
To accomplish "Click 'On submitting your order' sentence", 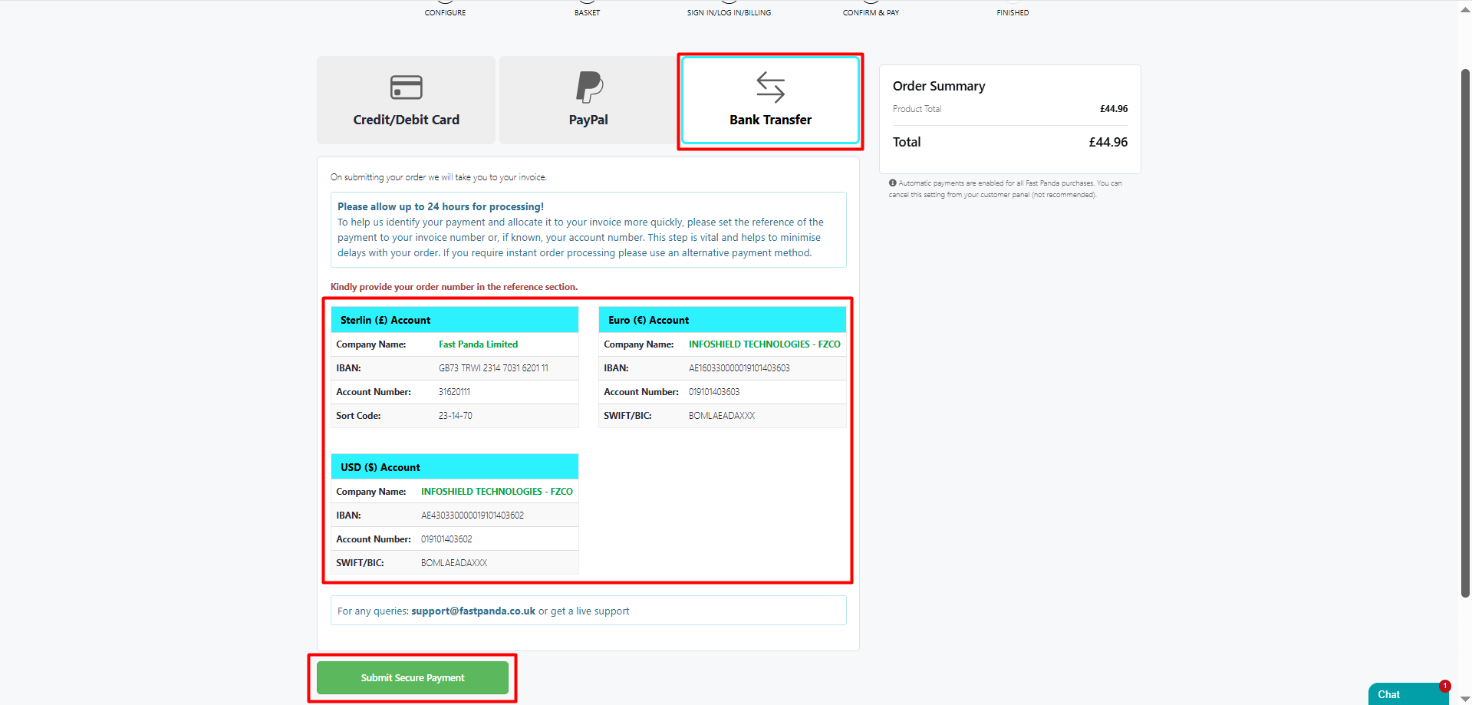I will pos(439,177).
